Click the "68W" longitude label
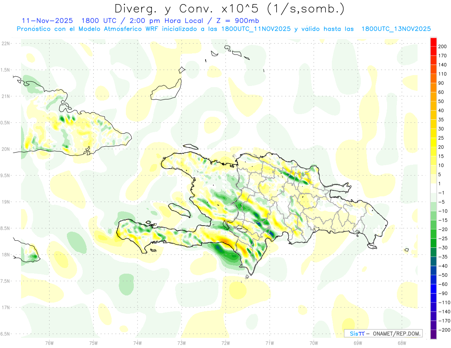This screenshot has width=451, height=348. [x=401, y=343]
